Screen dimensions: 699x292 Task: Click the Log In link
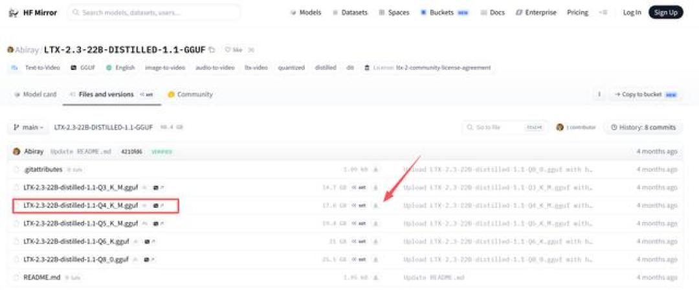point(632,12)
